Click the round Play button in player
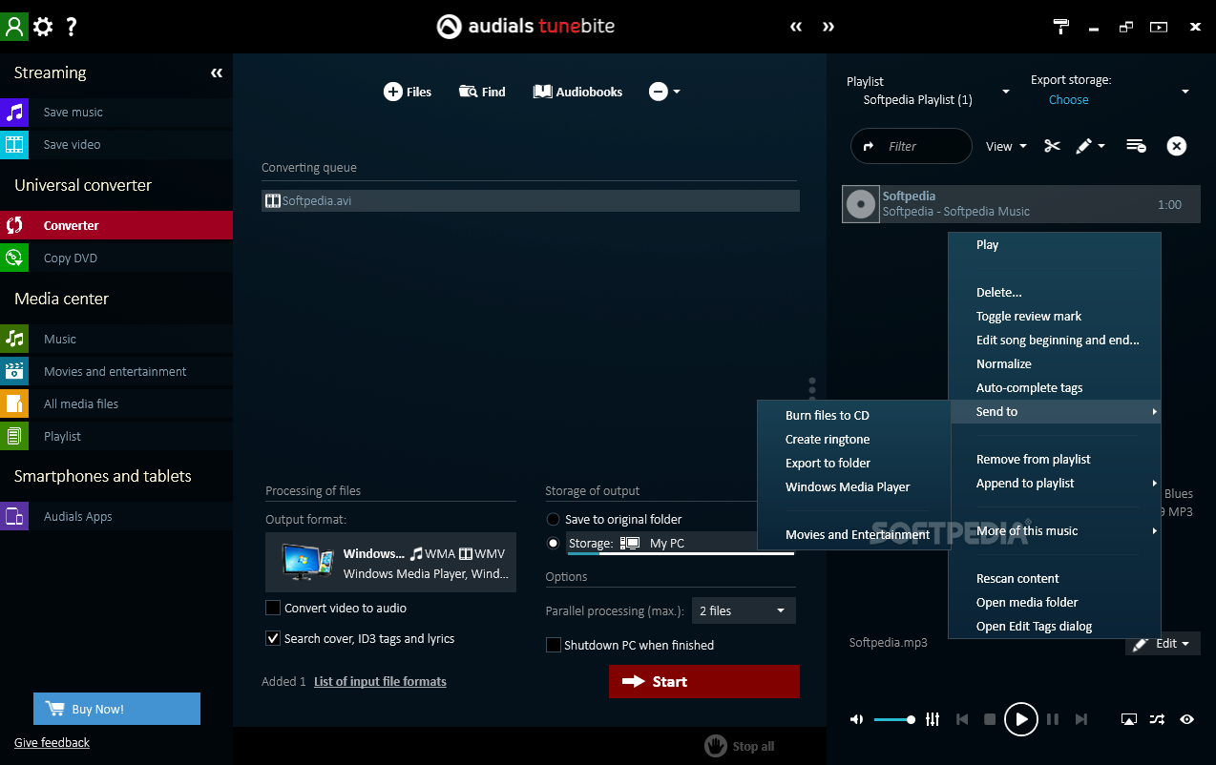The image size is (1216, 765). click(1020, 719)
